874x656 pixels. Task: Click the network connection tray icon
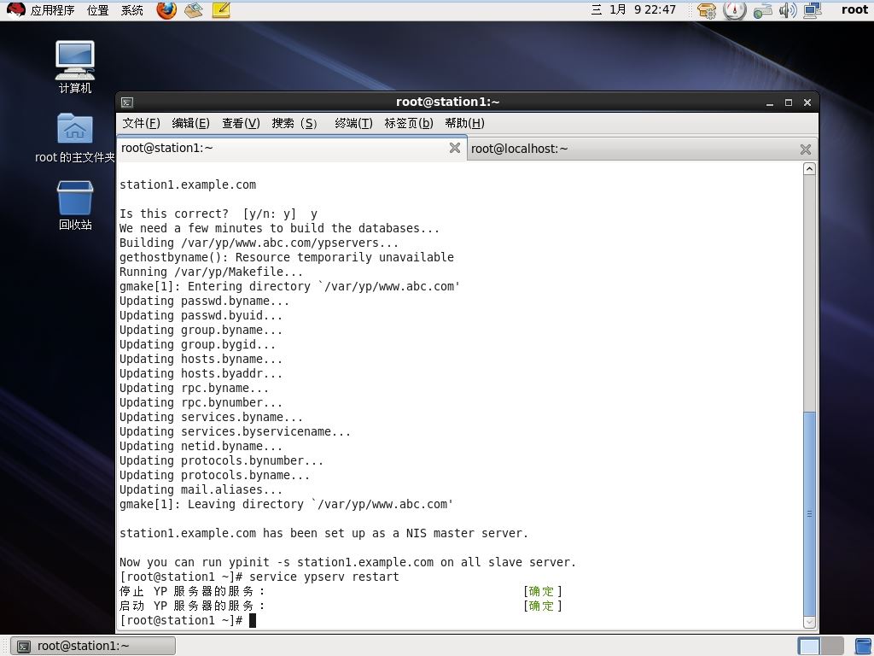813,10
